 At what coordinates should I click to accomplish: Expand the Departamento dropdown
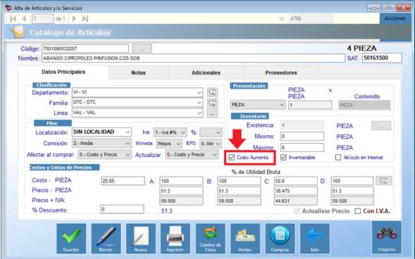(199, 92)
